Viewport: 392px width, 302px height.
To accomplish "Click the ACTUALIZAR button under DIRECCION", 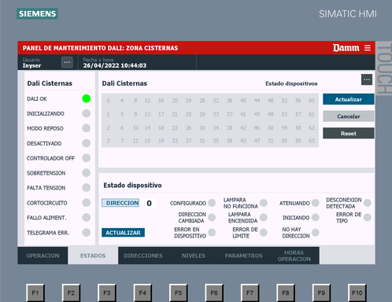I will 123,233.
